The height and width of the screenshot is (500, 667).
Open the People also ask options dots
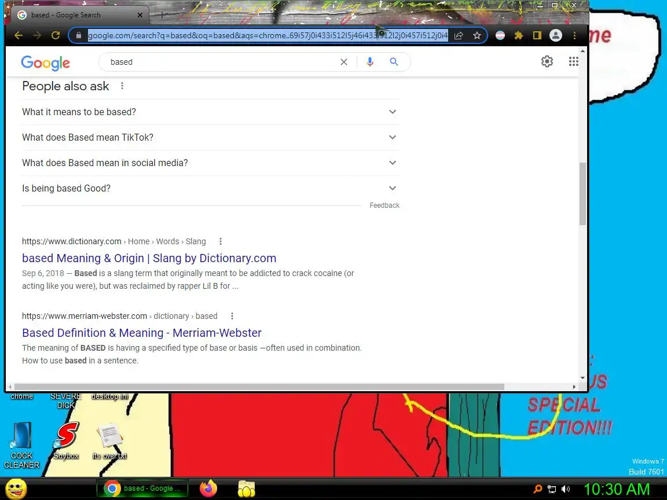point(122,86)
